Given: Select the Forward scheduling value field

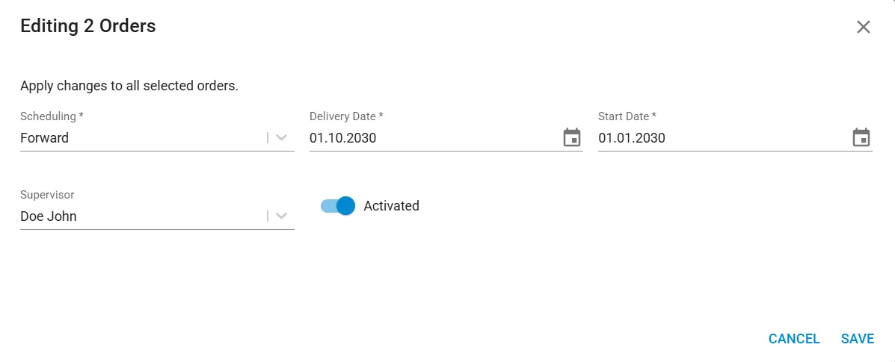Looking at the screenshot, I should click(x=157, y=138).
